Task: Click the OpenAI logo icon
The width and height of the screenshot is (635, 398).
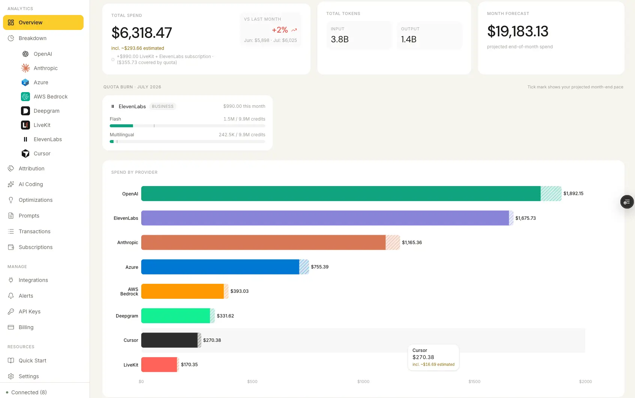Action: (25, 54)
